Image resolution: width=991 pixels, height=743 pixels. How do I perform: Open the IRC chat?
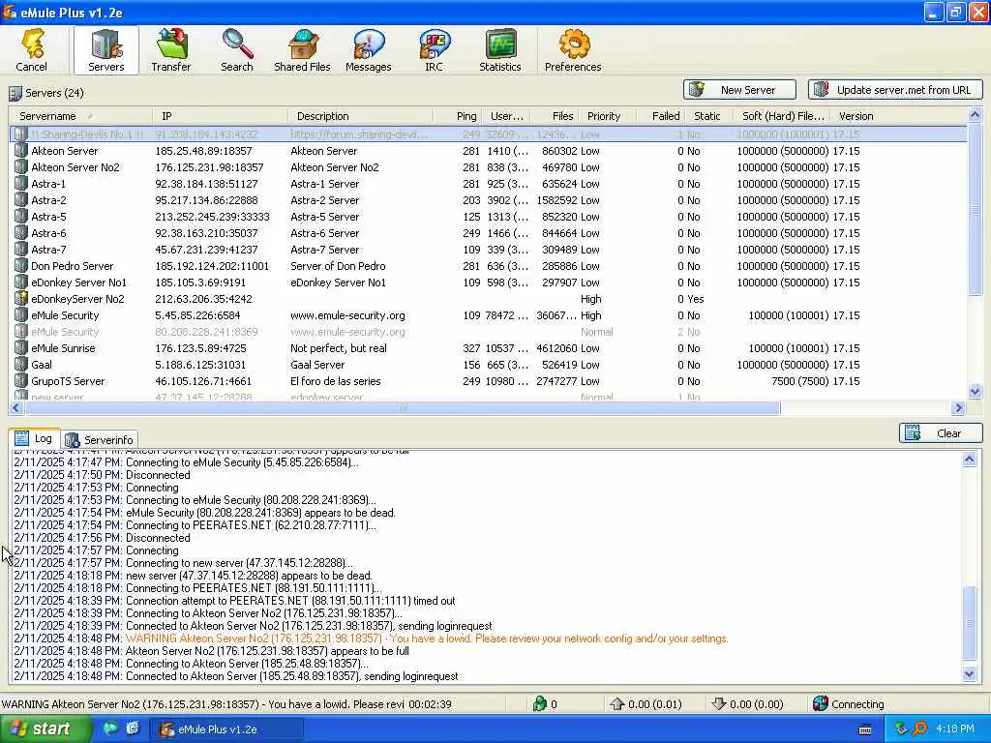(x=435, y=50)
